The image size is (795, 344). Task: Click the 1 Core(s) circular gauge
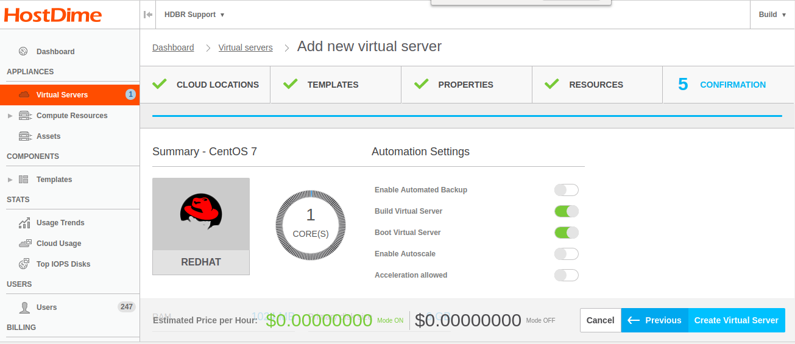(x=311, y=224)
